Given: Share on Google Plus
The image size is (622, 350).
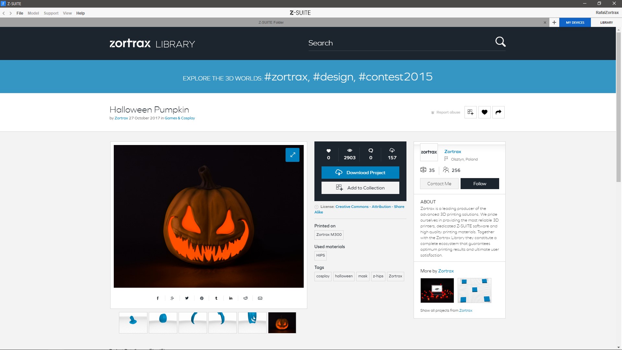Looking at the screenshot, I should pyautogui.click(x=172, y=298).
